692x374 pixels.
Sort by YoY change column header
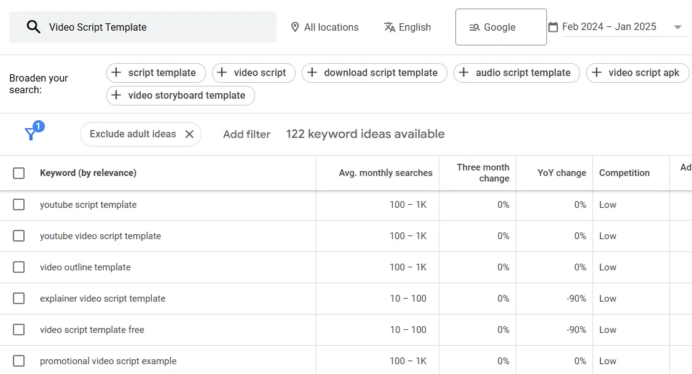tap(561, 173)
